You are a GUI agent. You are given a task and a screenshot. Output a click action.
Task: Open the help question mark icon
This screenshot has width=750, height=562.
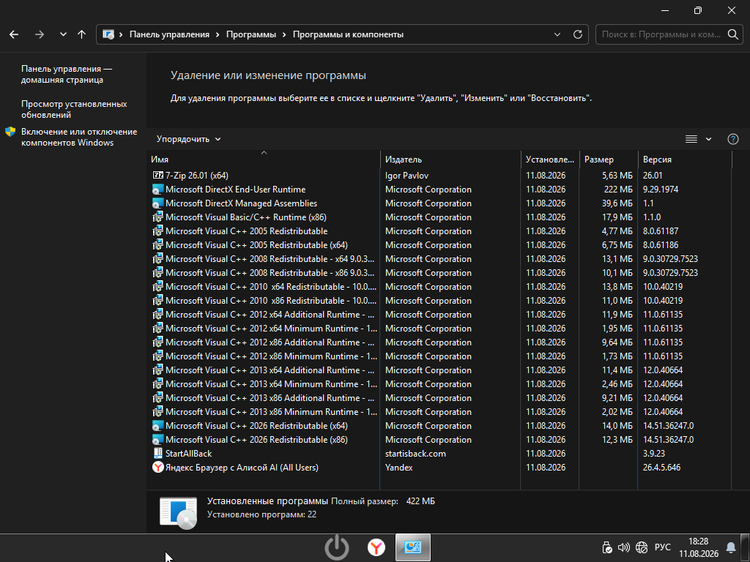coord(732,139)
